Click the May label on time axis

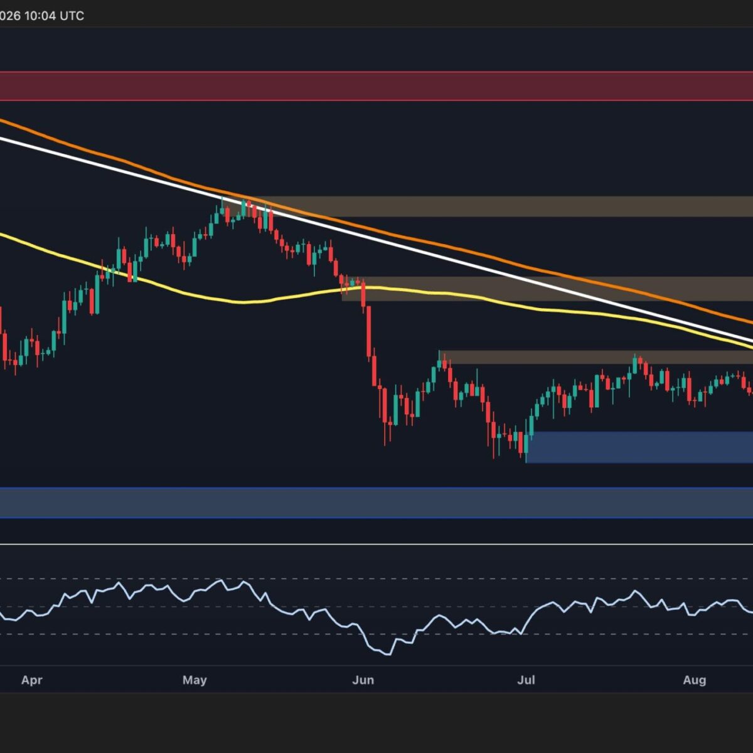tap(195, 680)
